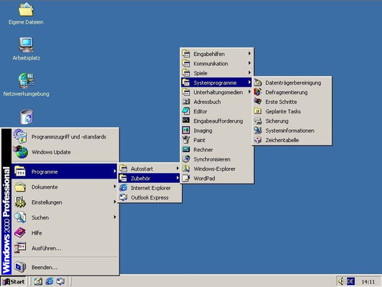Click the Hilfe book icon
Image resolution: width=382 pixels, height=287 pixels.
[19, 232]
